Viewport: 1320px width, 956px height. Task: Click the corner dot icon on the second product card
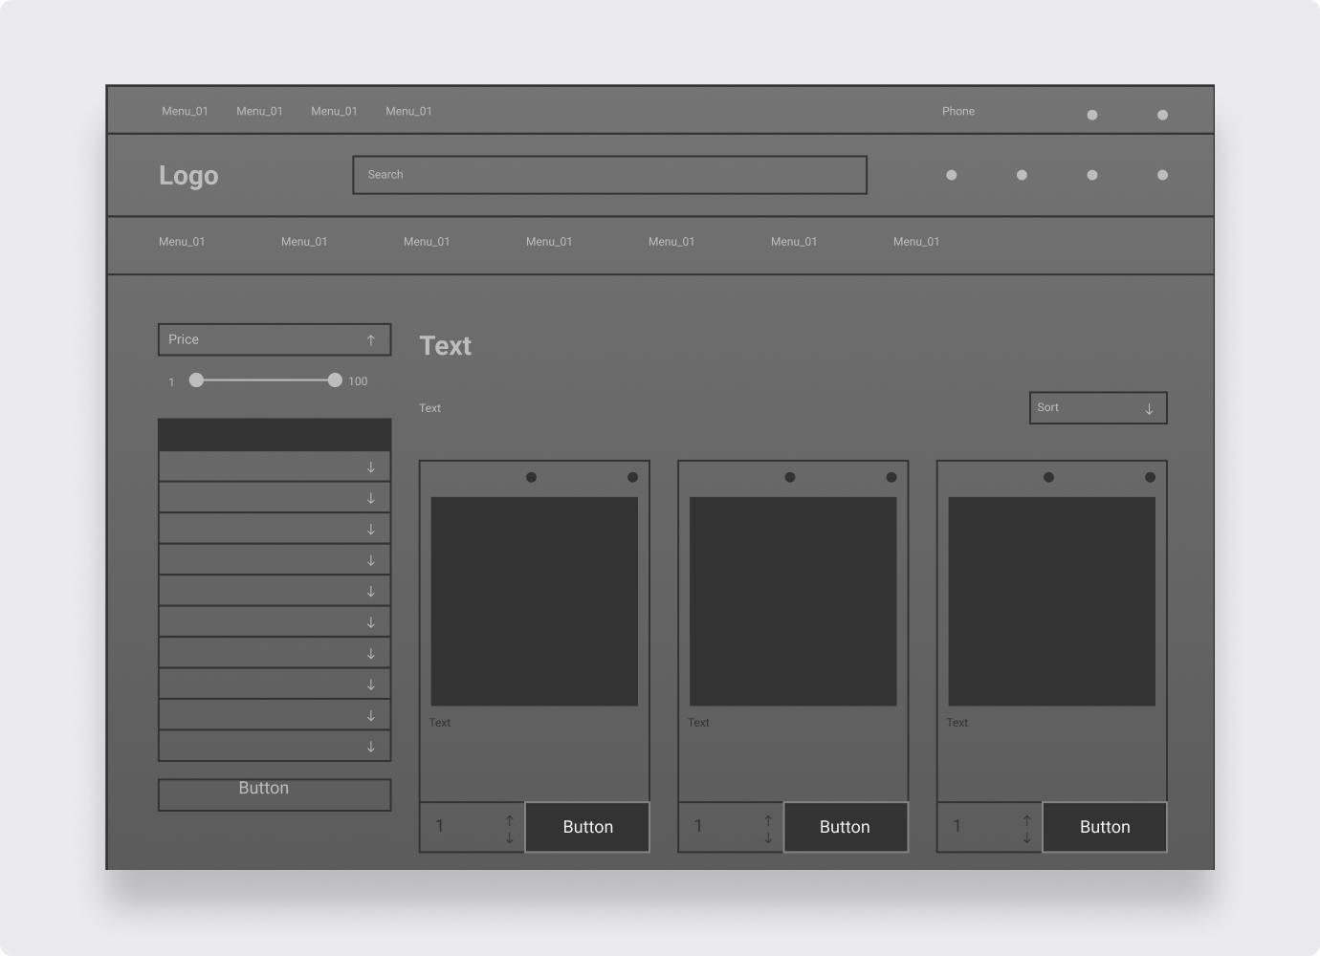pyautogui.click(x=891, y=477)
